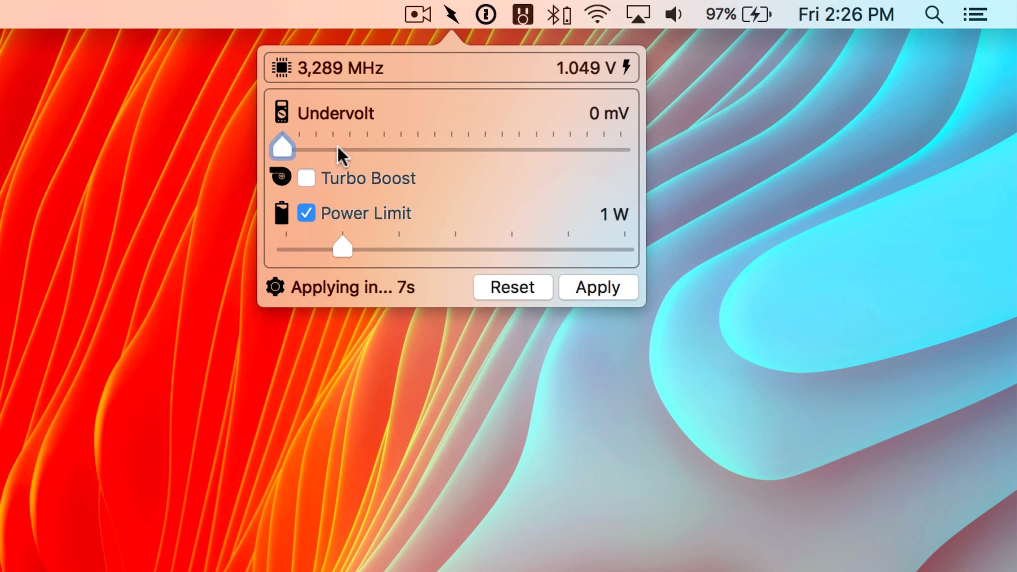
Task: Click the Apply button
Action: pyautogui.click(x=597, y=287)
